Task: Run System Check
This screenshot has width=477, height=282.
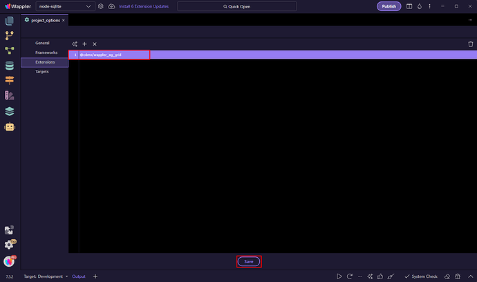Action: click(421, 276)
